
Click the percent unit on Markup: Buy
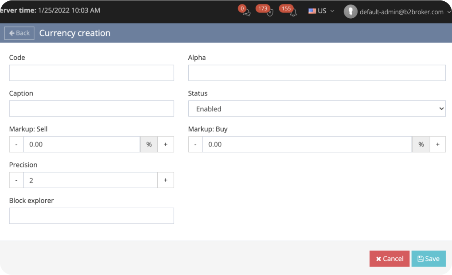click(421, 144)
